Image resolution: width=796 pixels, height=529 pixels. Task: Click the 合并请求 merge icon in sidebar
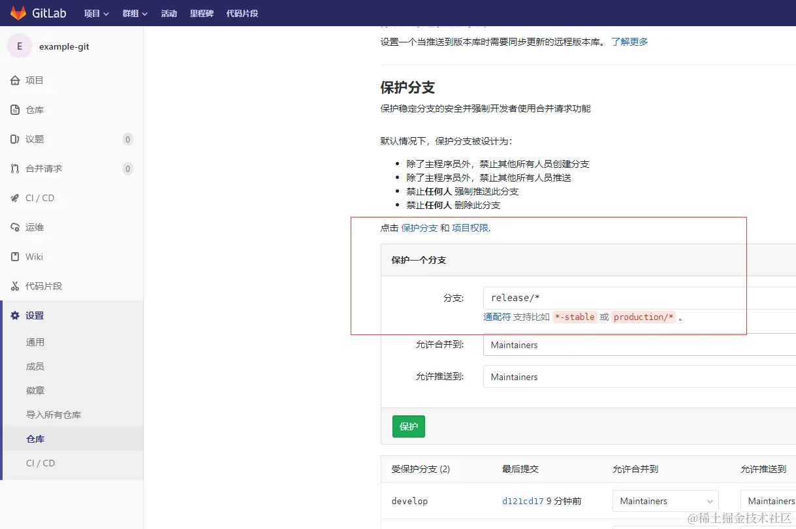coord(15,168)
